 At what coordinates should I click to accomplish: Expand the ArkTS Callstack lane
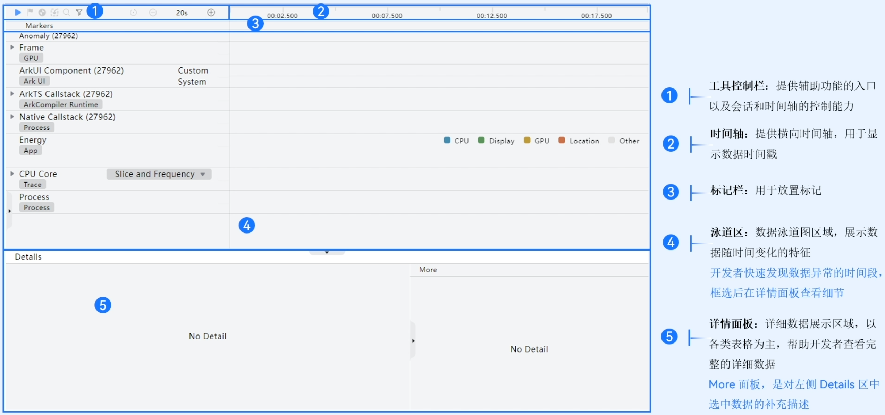[12, 94]
